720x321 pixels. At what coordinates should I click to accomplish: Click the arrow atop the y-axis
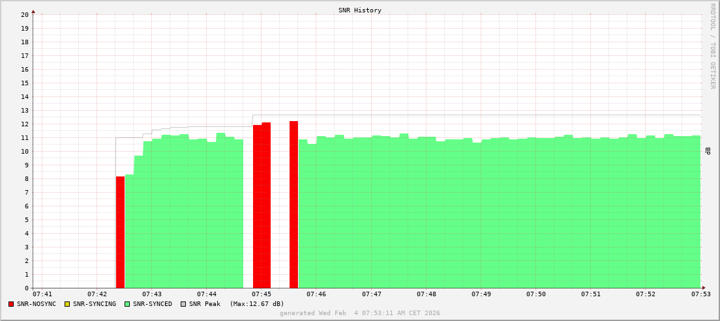33,11
